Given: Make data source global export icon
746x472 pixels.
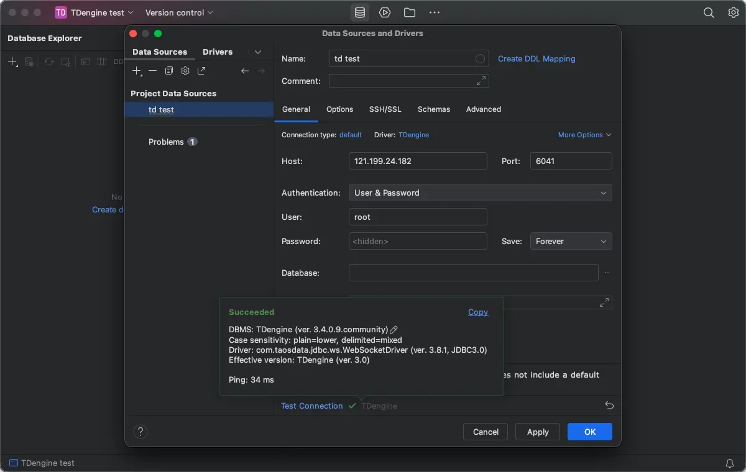Looking at the screenshot, I should (201, 71).
